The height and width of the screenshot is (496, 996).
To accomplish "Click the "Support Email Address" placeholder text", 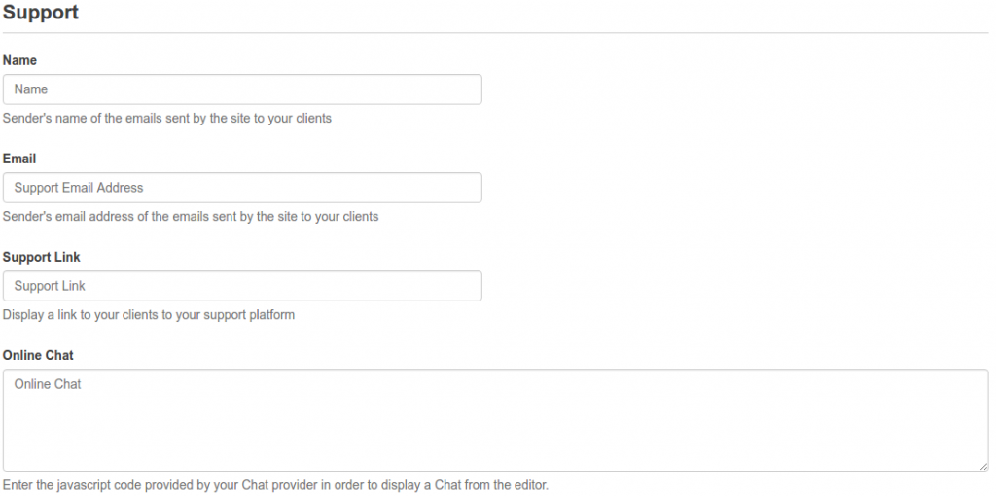I will click(x=79, y=188).
